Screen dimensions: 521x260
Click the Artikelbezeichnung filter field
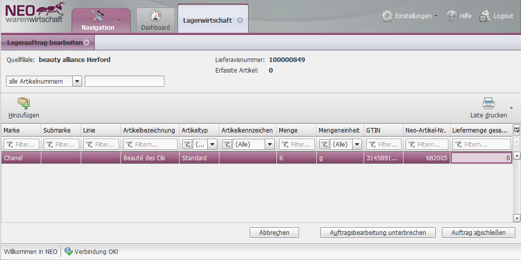coord(150,144)
